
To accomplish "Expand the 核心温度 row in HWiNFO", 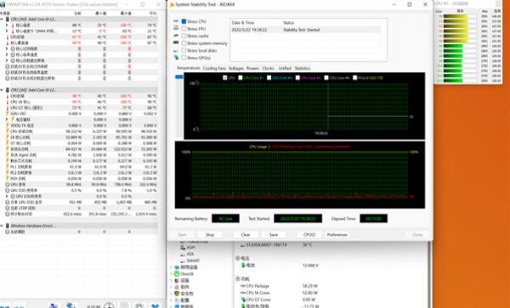I will coord(7,25).
